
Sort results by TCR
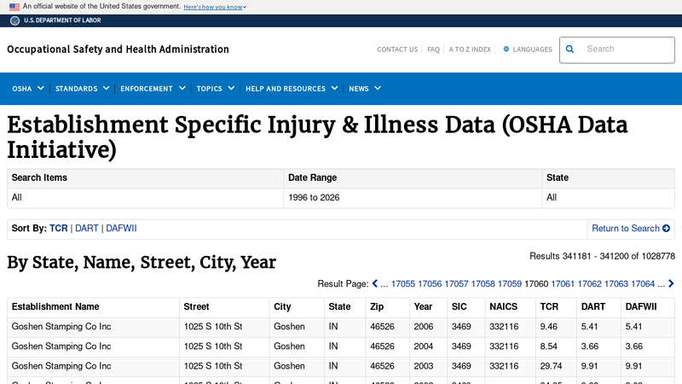pos(58,228)
